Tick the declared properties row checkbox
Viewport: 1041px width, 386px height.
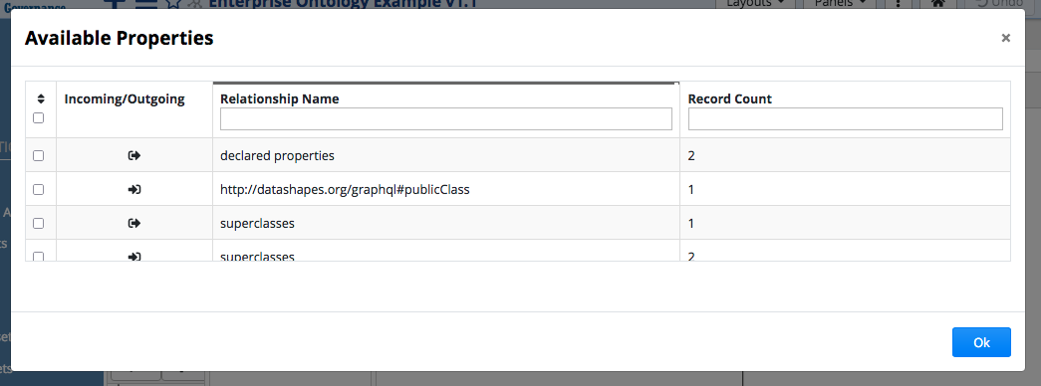click(39, 156)
